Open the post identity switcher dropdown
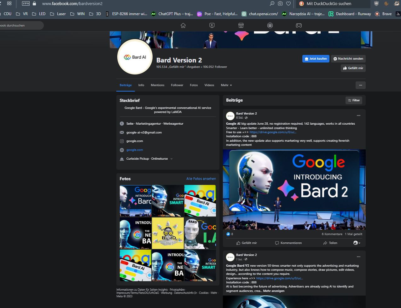The image size is (401, 308). tap(357, 243)
